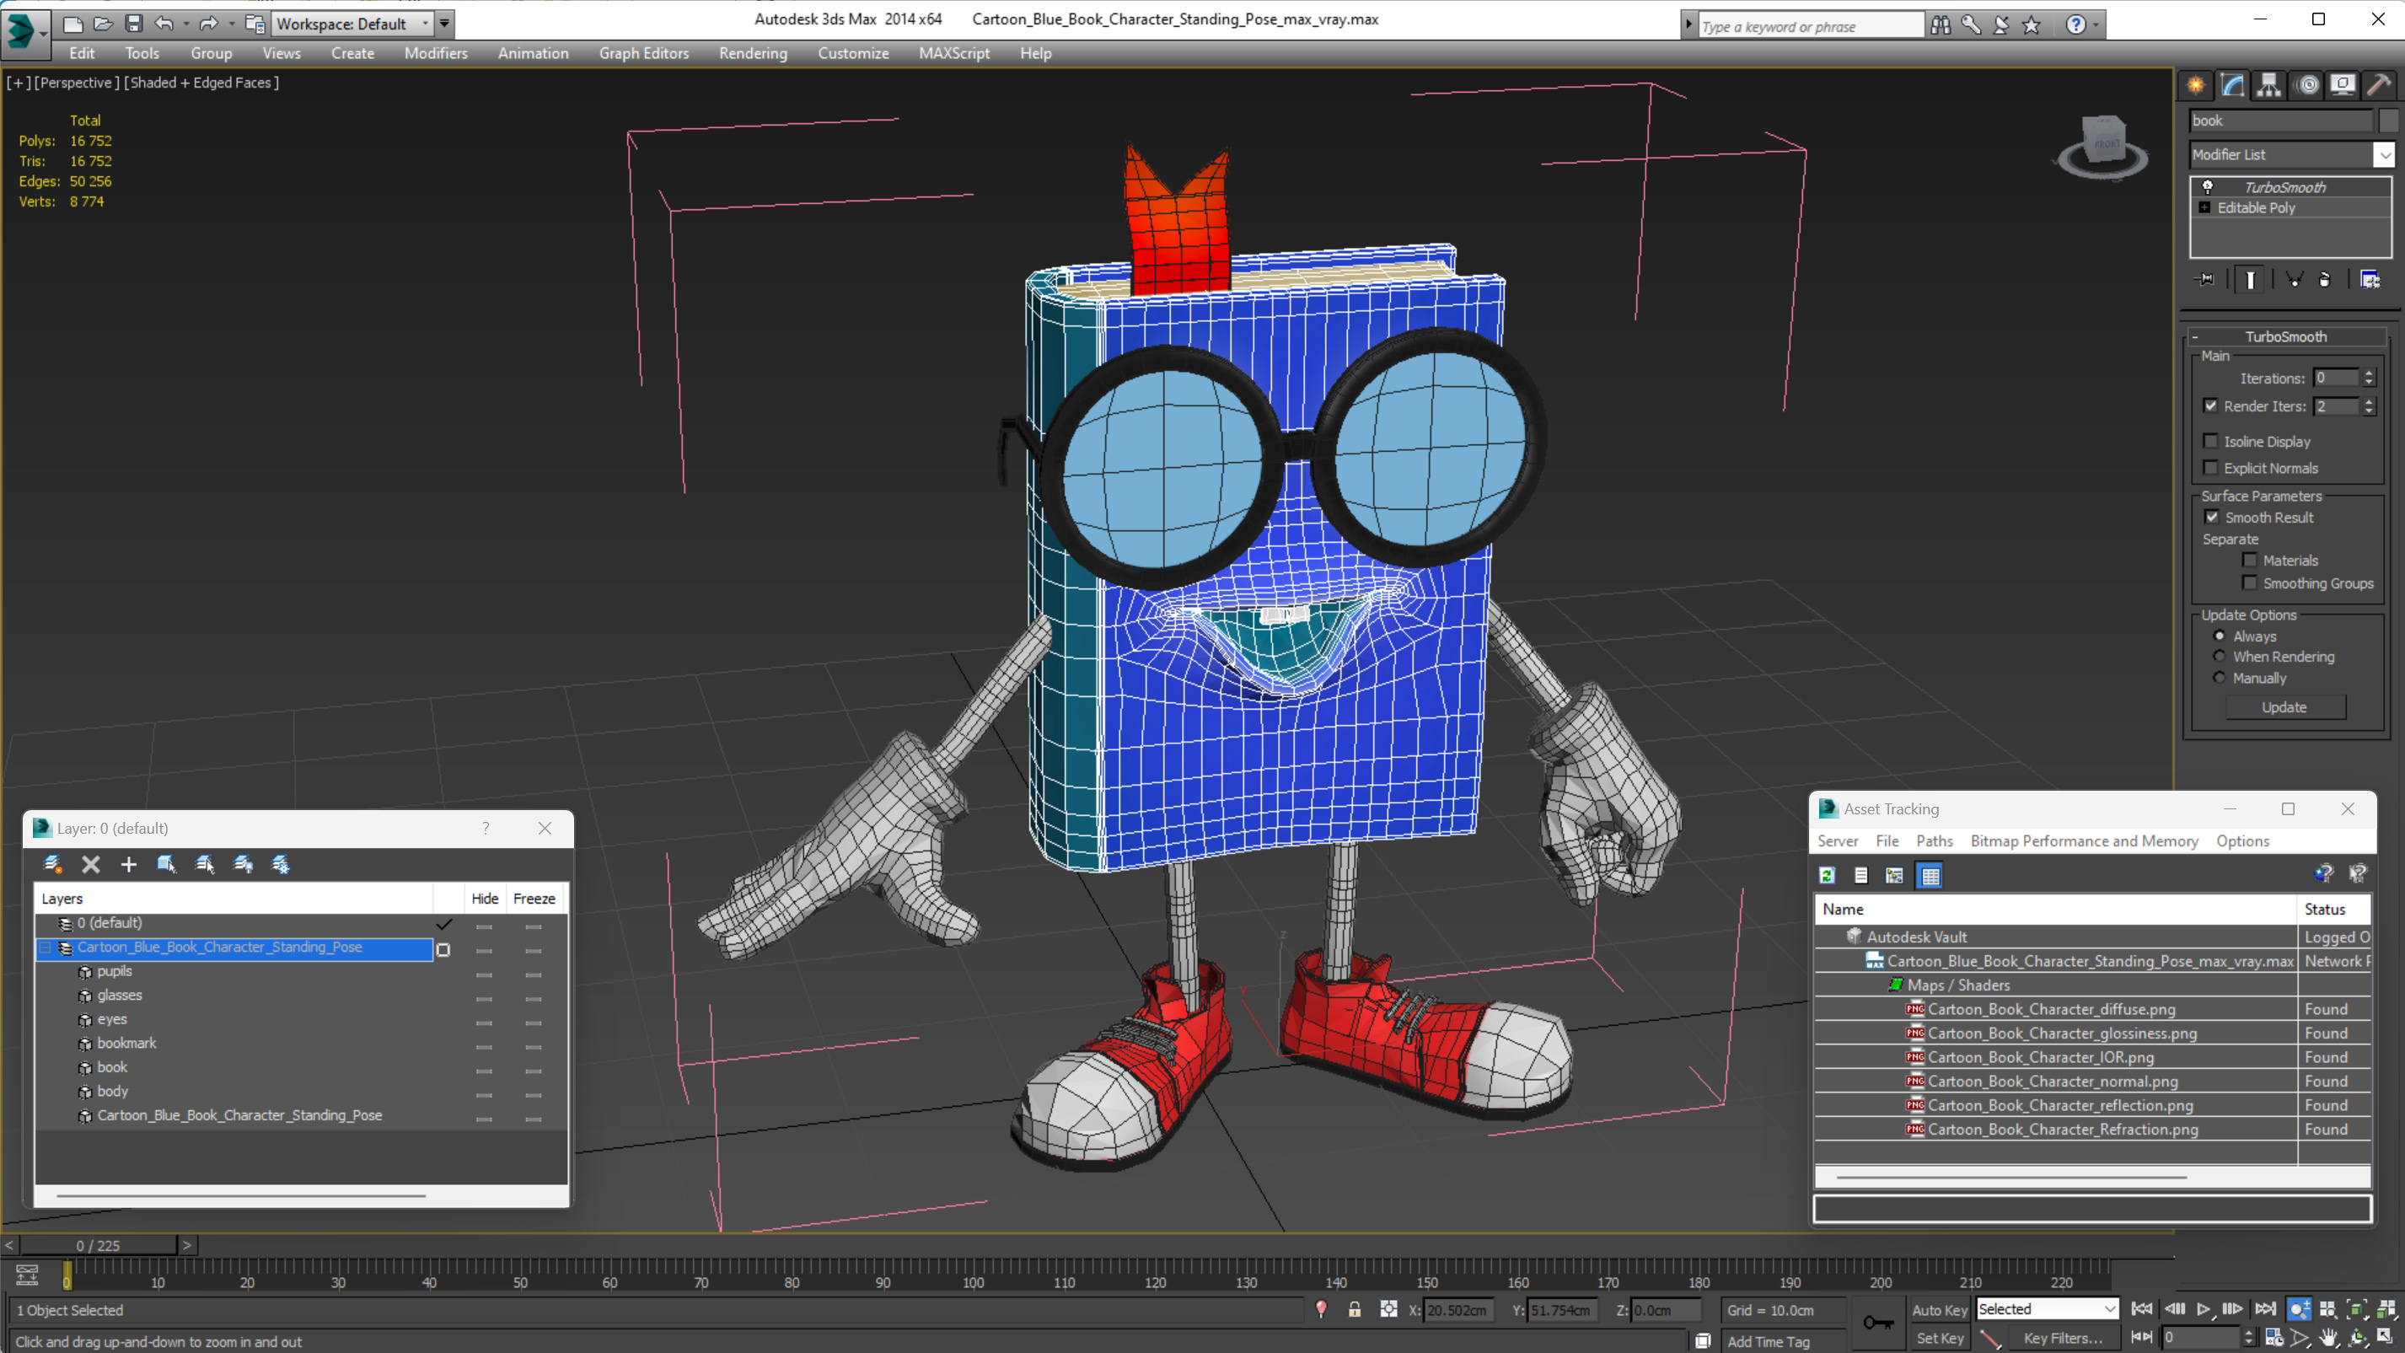The height and width of the screenshot is (1353, 2405).
Task: Click the Asset Tracking refresh icon
Action: point(1827,875)
